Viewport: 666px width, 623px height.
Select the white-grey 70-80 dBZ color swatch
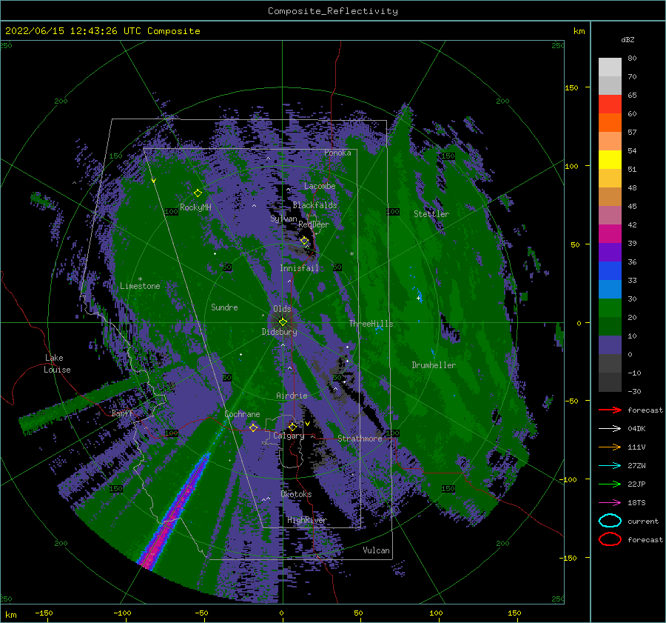pos(610,67)
